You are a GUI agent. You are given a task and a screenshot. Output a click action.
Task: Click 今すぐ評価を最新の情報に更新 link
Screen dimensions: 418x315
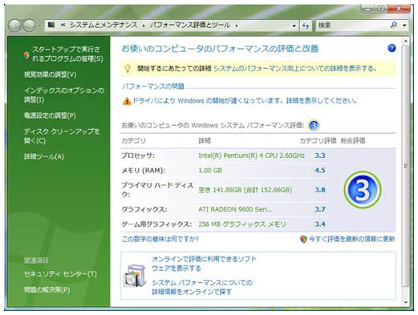point(352,239)
